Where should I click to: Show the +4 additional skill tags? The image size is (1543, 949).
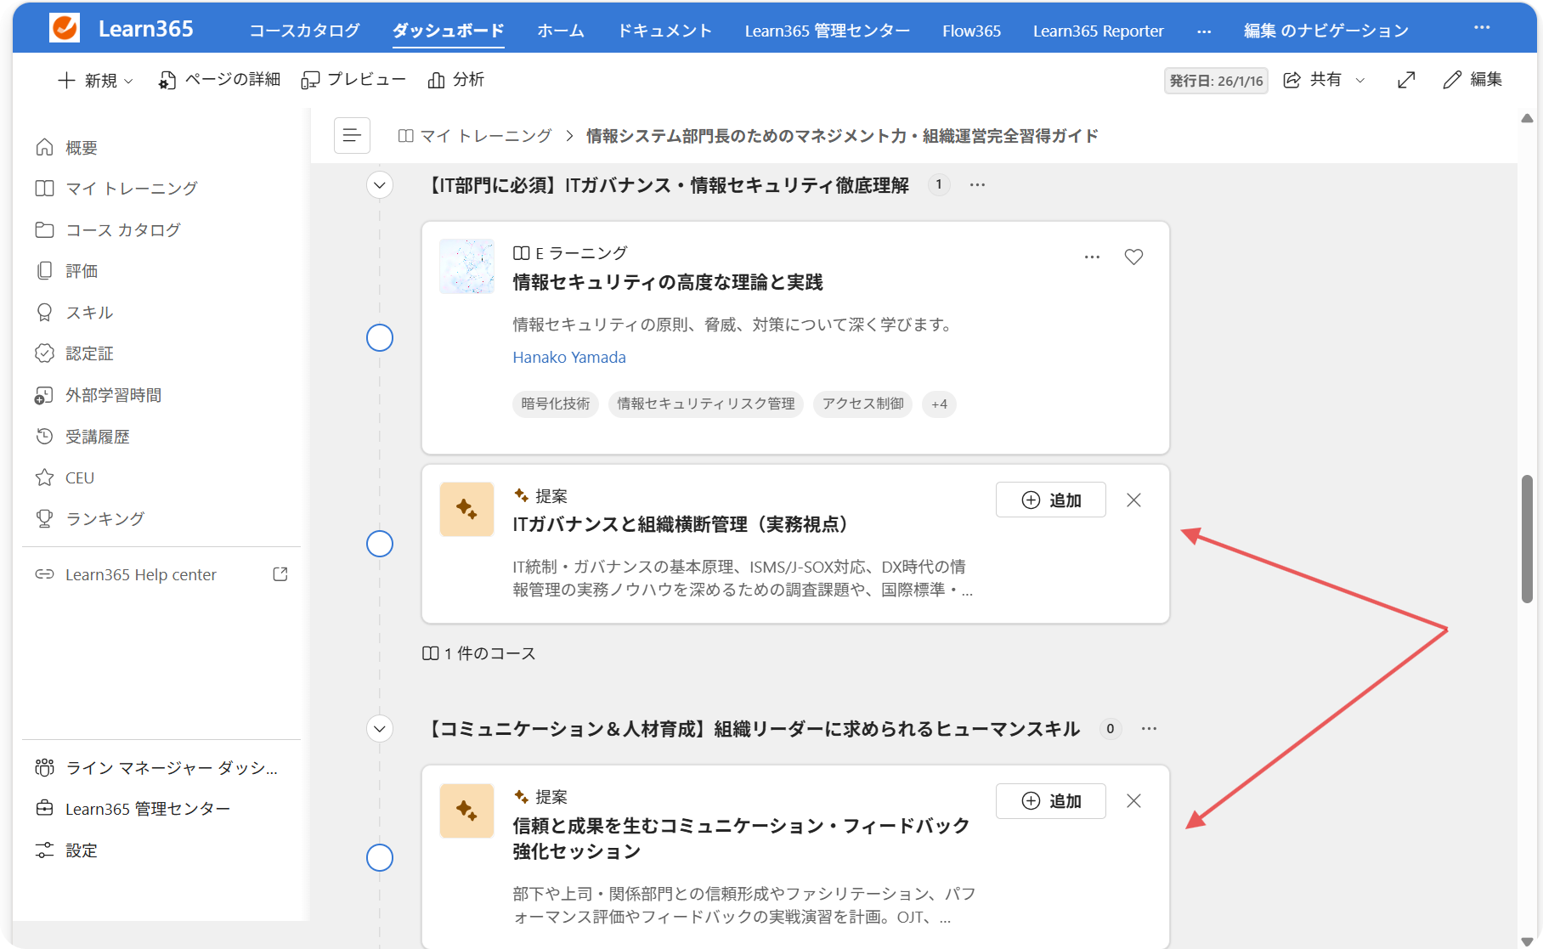click(939, 404)
